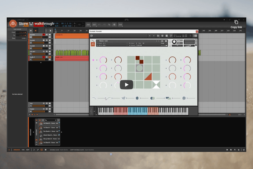The height and width of the screenshot is (169, 253).
Task: Select the pointer tool above track list
Action: point(51,30)
